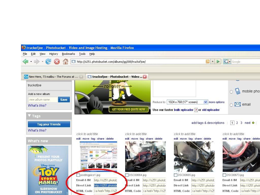
Task: Click the Photobucket site icon in address bar
Action: click(74, 61)
